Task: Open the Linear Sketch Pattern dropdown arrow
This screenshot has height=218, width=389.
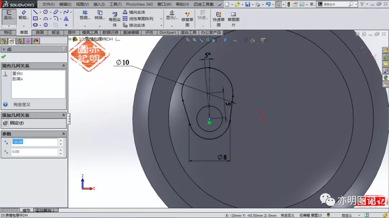Action: pos(161,19)
